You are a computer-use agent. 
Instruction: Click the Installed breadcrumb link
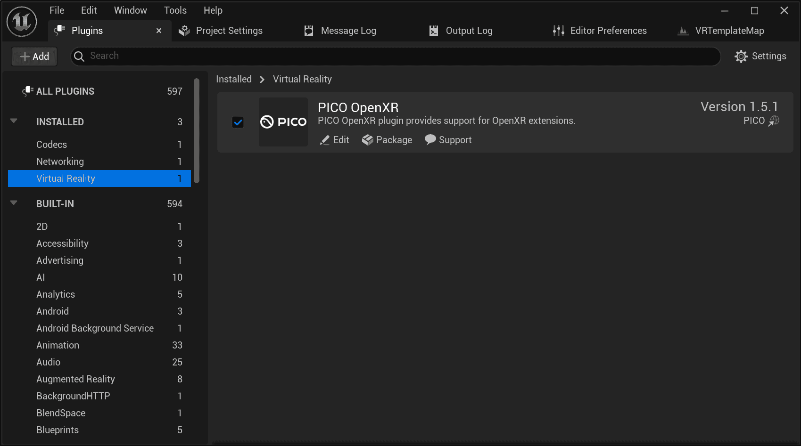[x=234, y=79]
